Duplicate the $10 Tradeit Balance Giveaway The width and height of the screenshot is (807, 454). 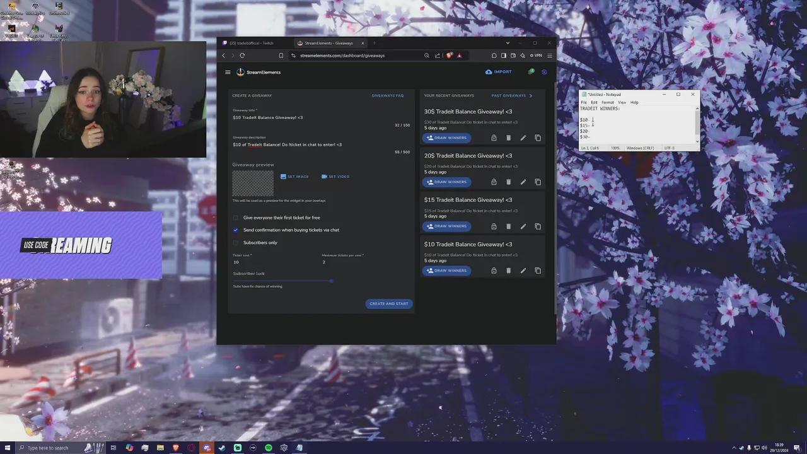(x=537, y=270)
